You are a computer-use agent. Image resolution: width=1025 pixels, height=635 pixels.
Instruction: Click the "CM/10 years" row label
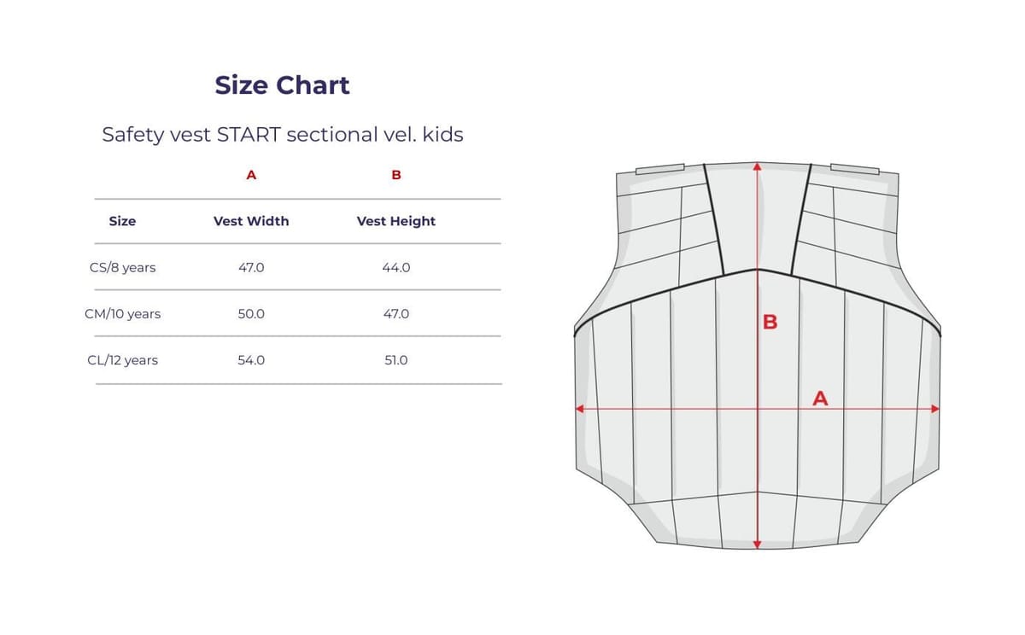122,313
